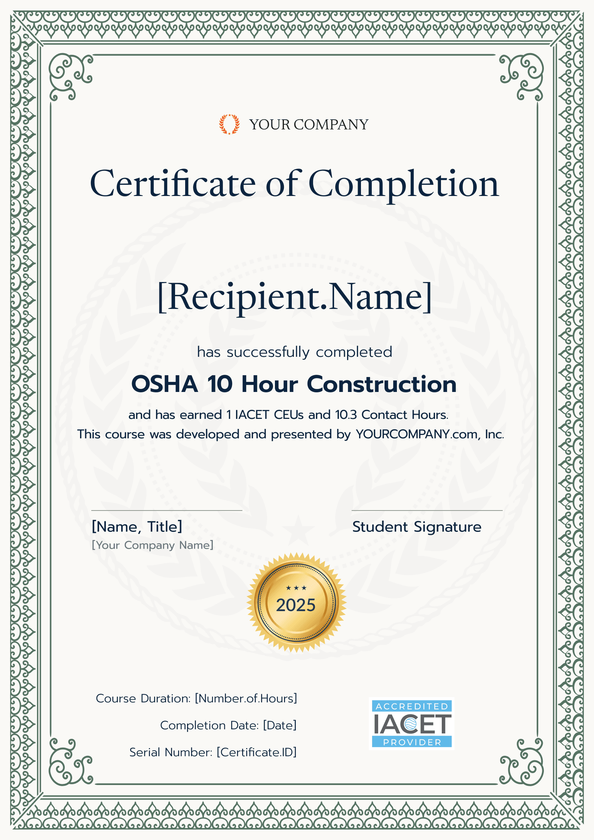This screenshot has width=594, height=840.
Task: Click the Student Signature label
Action: click(417, 527)
